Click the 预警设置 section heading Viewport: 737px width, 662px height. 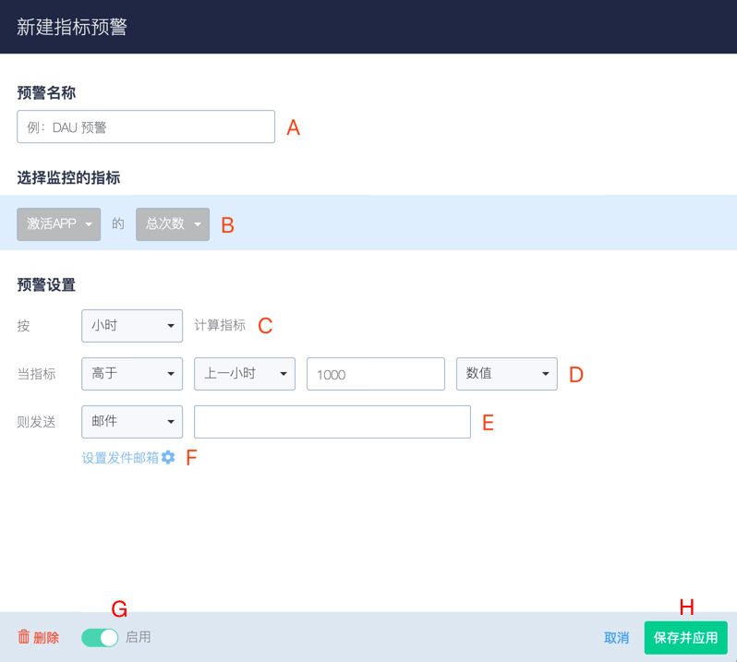click(46, 284)
